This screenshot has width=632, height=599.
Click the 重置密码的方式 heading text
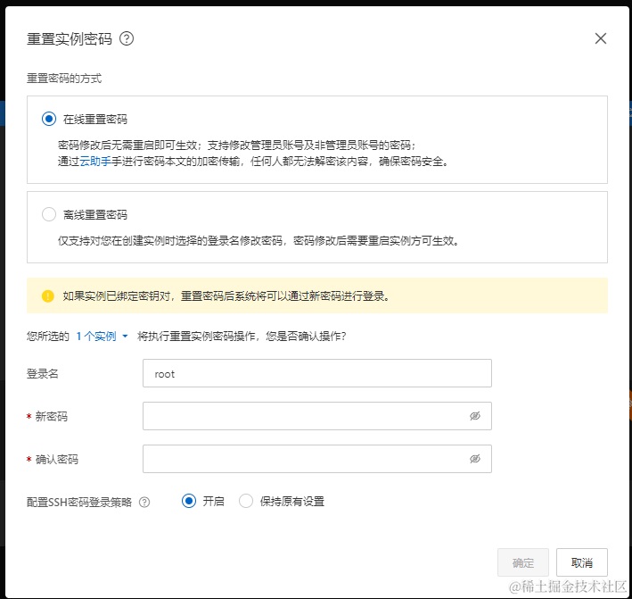[64, 79]
